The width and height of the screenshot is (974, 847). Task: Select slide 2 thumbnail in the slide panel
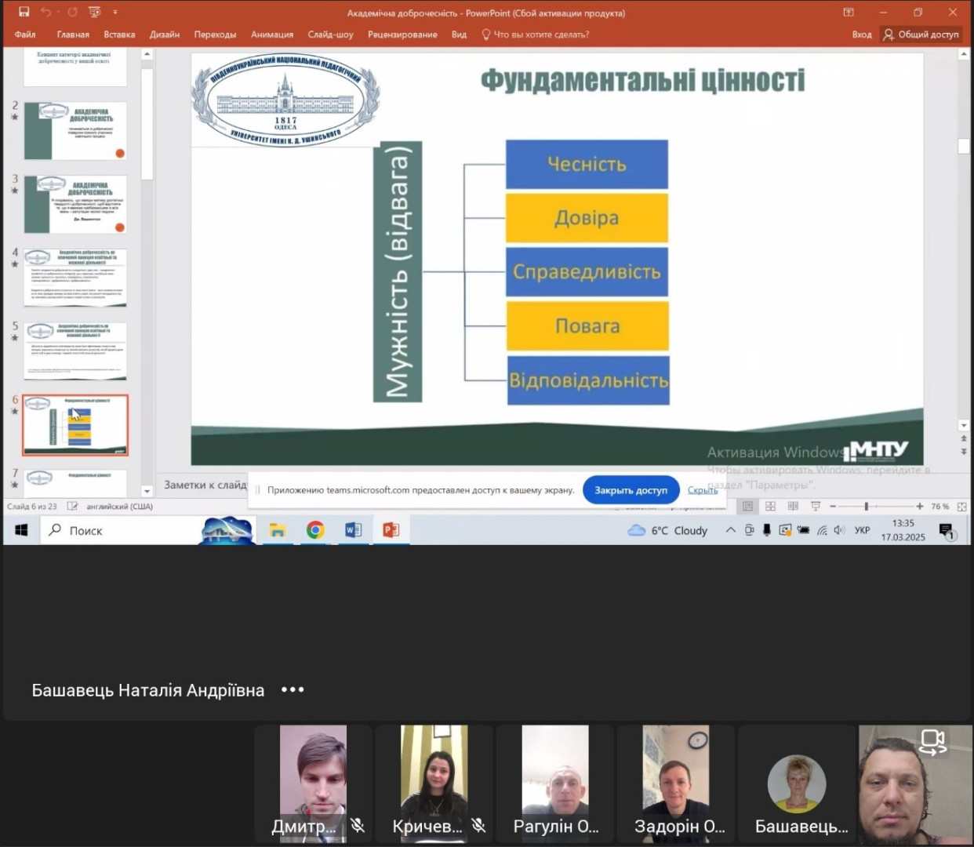click(x=75, y=131)
